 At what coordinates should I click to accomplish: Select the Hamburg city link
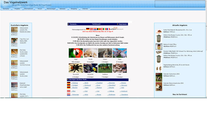coord(75,83)
